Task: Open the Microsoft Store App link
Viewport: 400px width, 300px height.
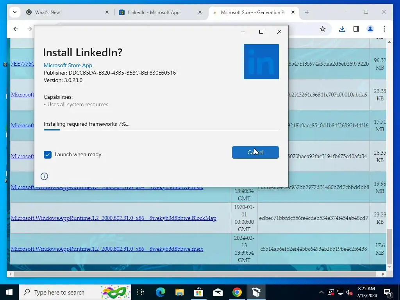Action: (68, 65)
